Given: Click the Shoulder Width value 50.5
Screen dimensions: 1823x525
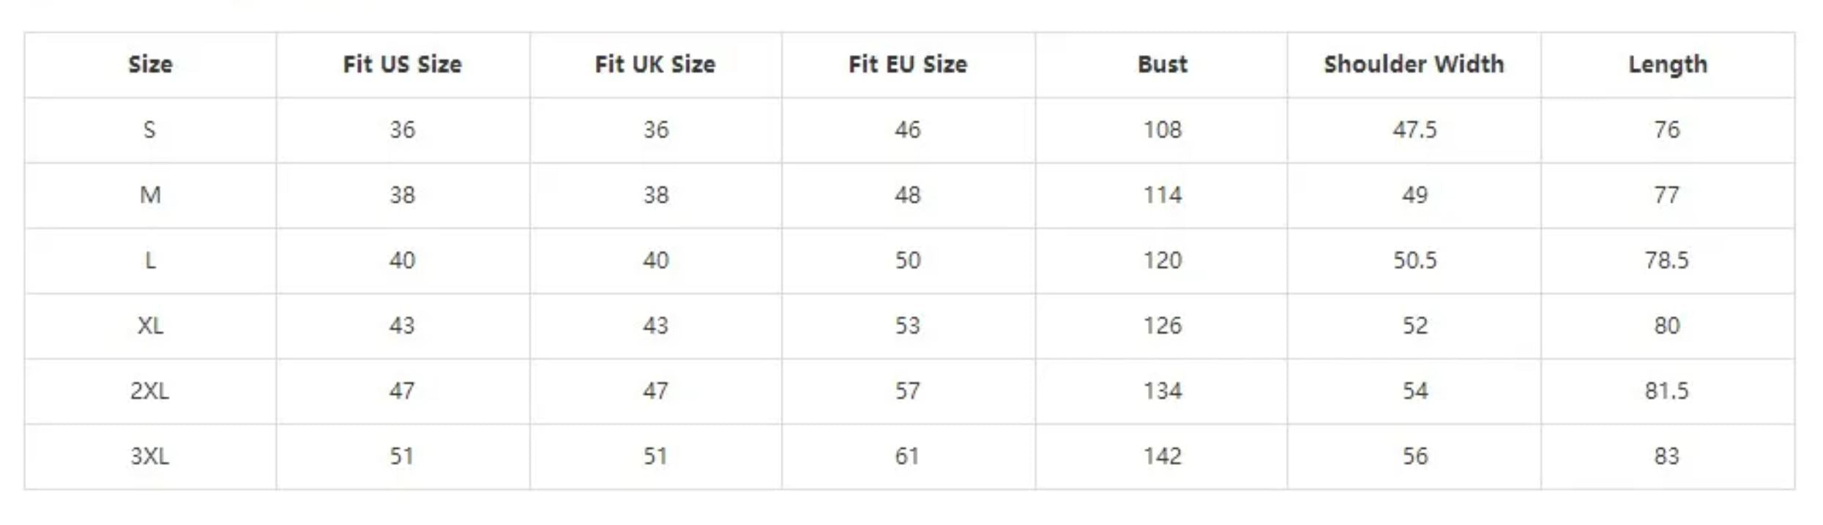Looking at the screenshot, I should pos(1414,260).
